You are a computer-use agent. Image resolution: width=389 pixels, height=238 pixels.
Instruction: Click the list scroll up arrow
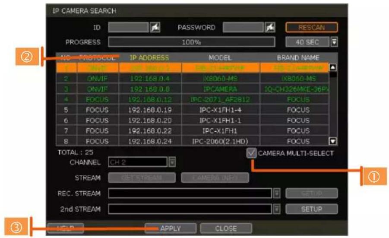click(x=333, y=67)
